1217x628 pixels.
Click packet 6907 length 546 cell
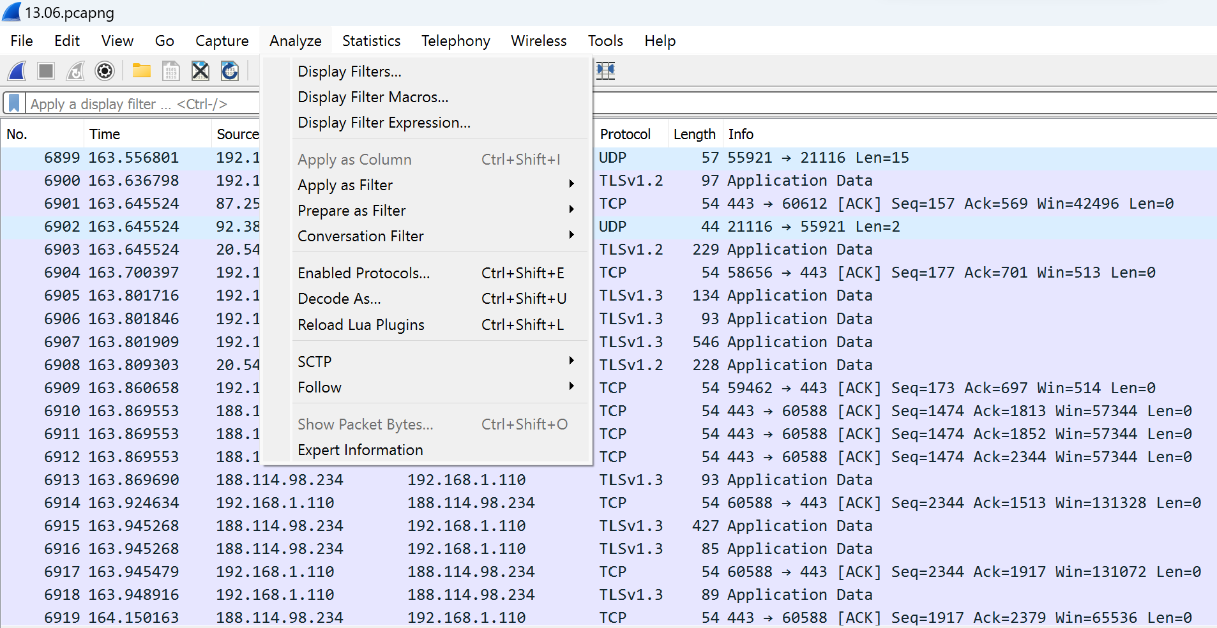tap(706, 342)
